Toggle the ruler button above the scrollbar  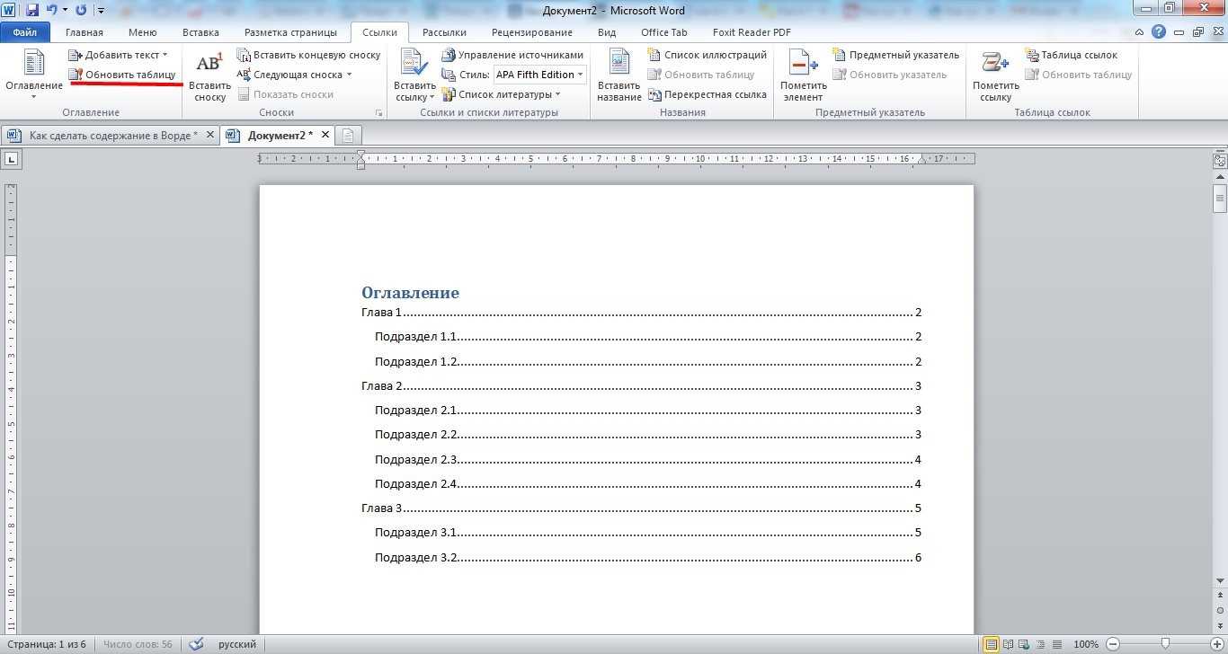pyautogui.click(x=1219, y=161)
